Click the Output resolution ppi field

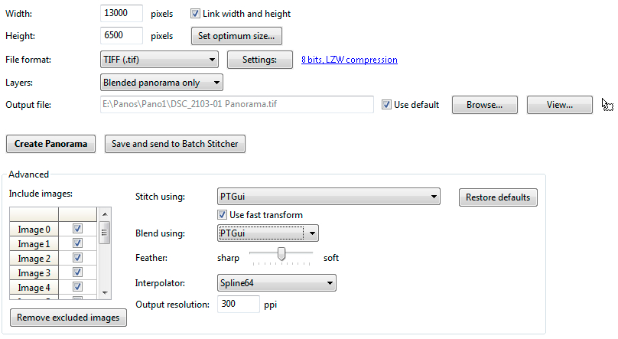tap(239, 304)
